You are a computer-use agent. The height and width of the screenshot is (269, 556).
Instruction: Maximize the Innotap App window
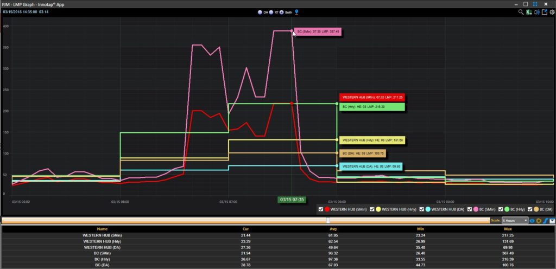[526, 4]
